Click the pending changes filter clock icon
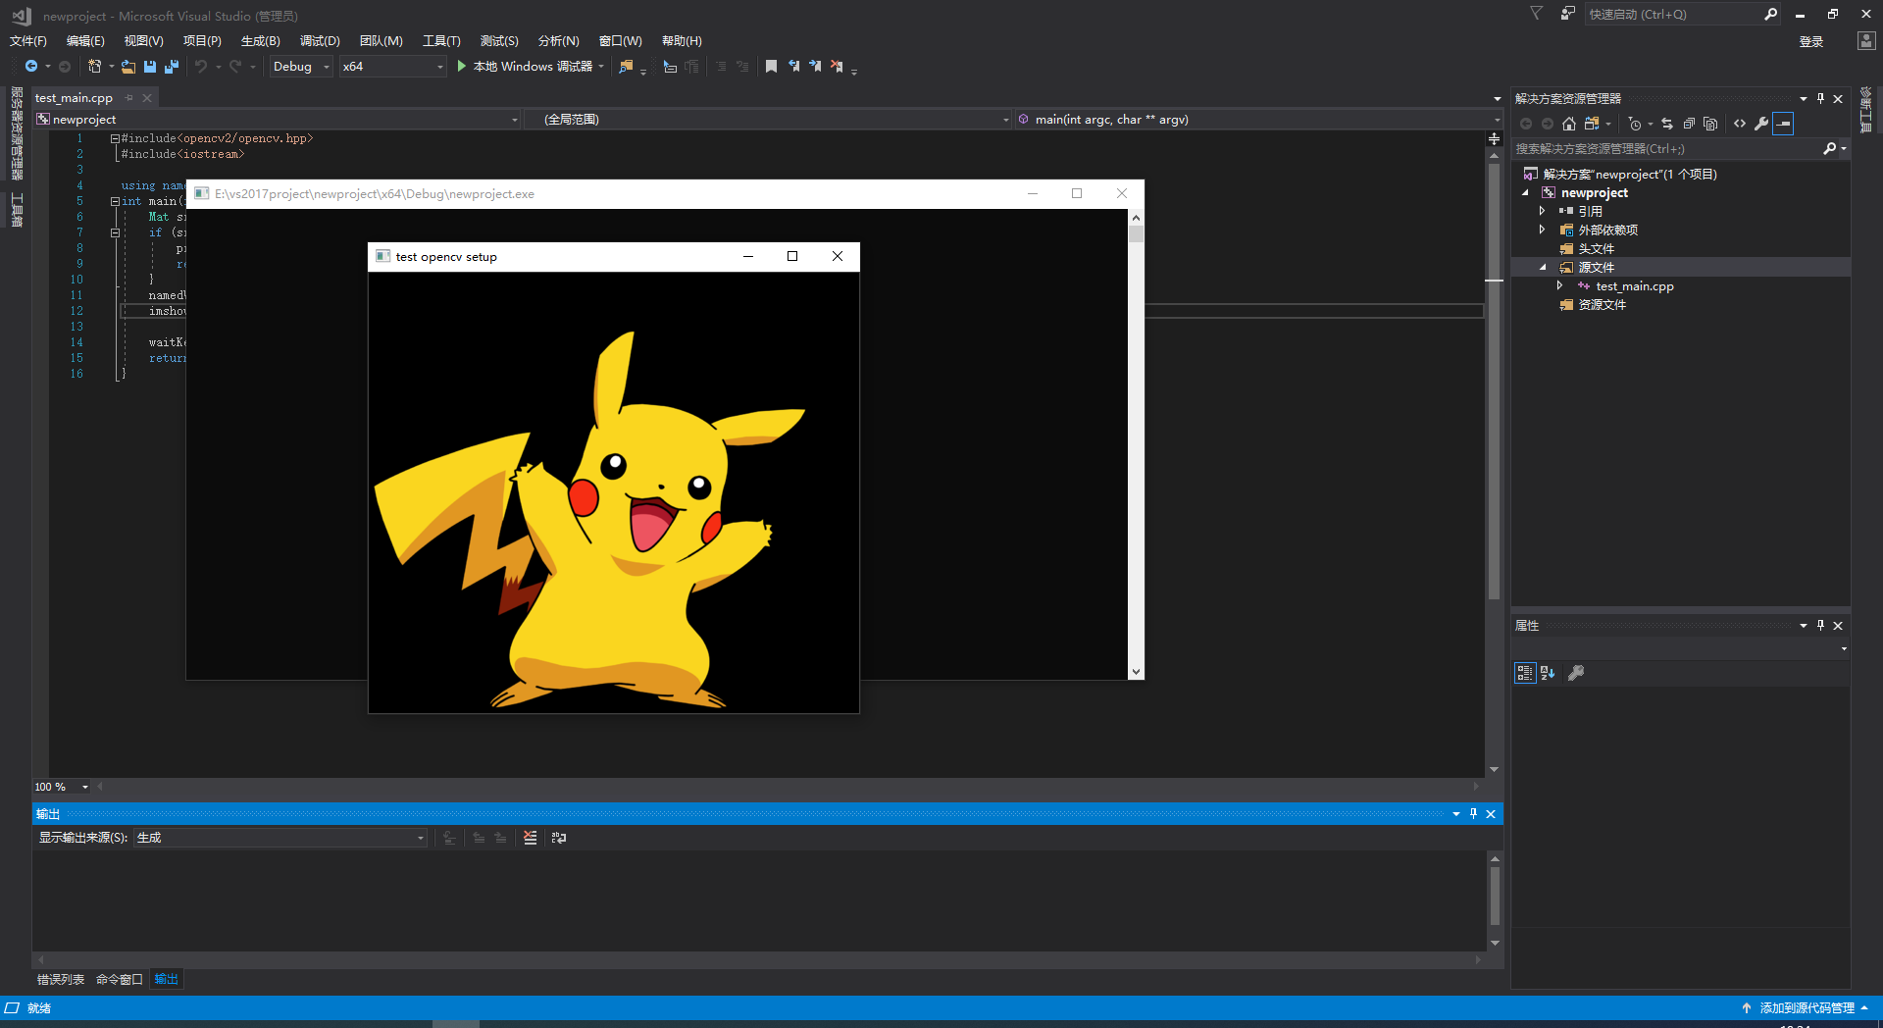Image resolution: width=1883 pixels, height=1028 pixels. point(1634,124)
